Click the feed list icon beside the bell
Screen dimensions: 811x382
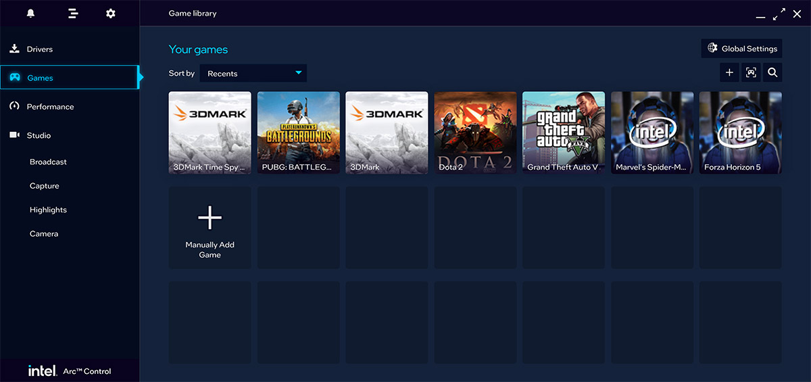click(x=74, y=14)
